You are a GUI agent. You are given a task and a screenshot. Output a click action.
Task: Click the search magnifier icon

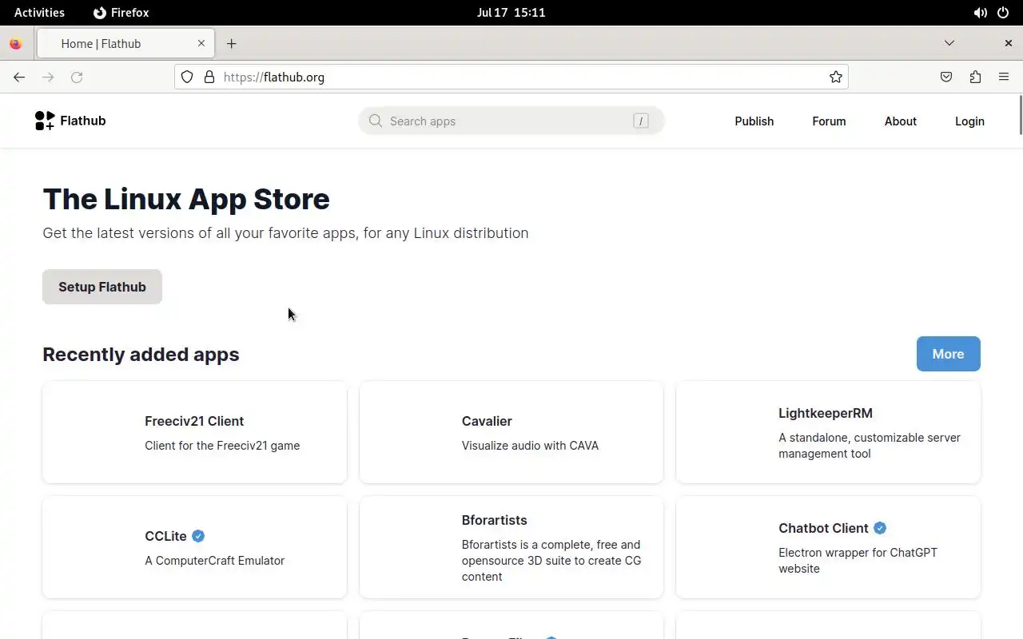[x=376, y=121]
